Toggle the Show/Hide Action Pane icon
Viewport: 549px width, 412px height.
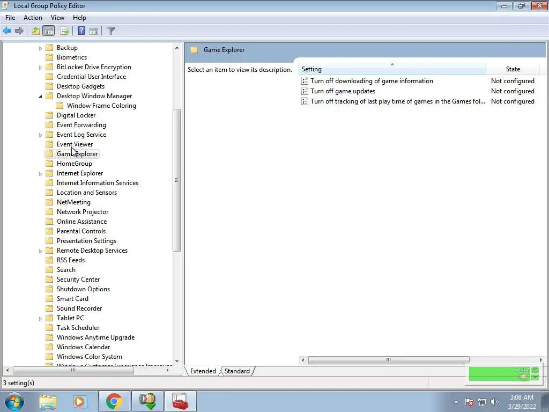pos(93,31)
